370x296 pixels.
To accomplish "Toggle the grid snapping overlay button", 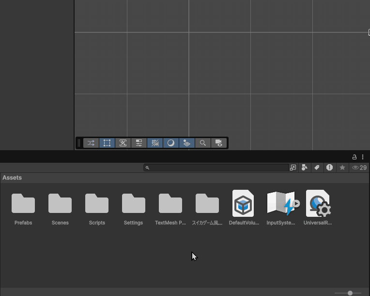I will (x=155, y=143).
